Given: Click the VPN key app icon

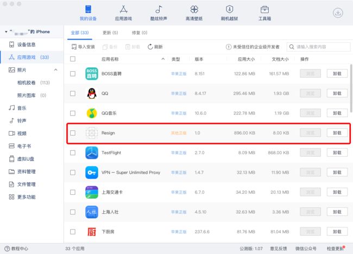Looking at the screenshot, I should pos(92,173).
